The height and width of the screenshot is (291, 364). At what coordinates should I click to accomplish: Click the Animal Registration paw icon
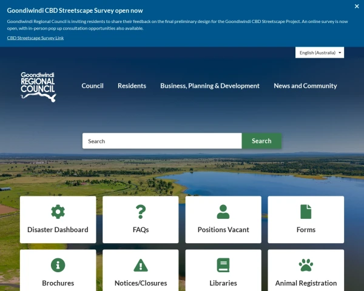306,265
